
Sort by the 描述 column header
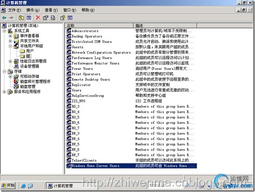(165, 25)
